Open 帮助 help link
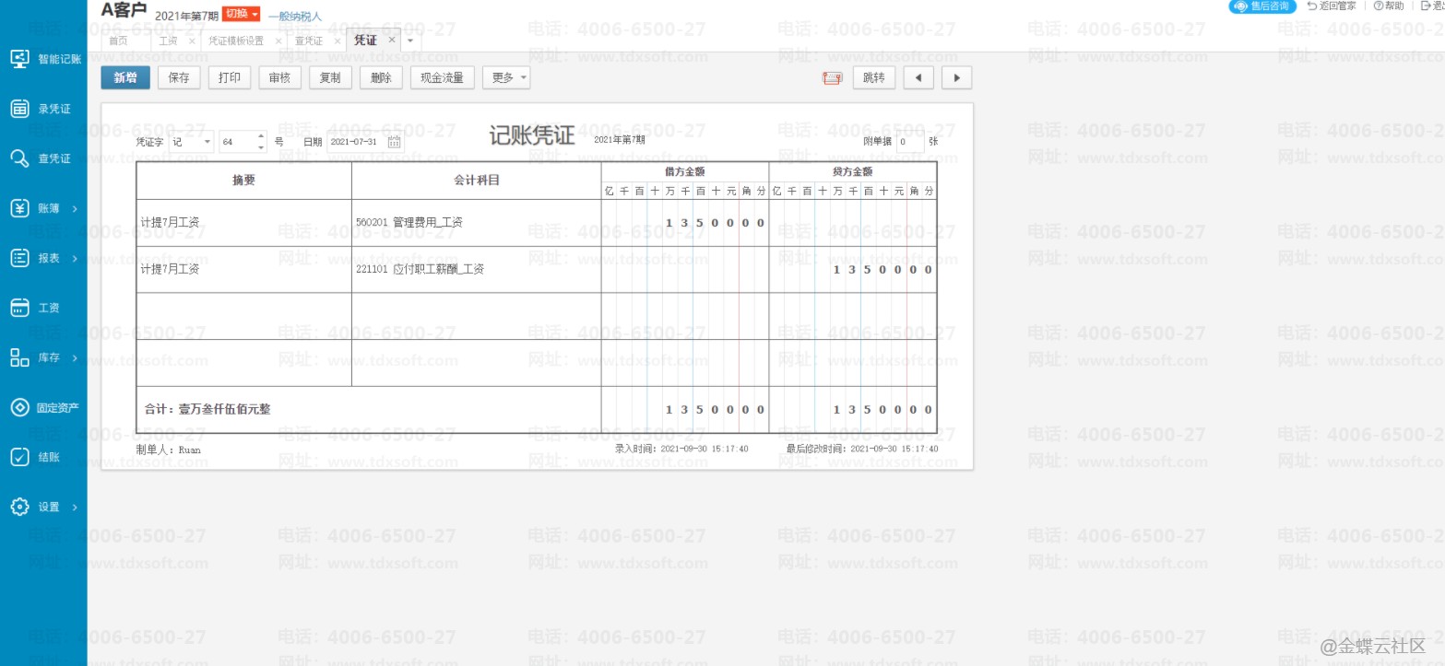 click(1389, 6)
